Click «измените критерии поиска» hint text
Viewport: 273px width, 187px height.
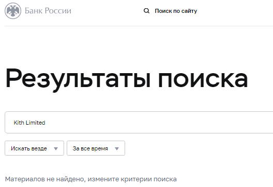132,179
